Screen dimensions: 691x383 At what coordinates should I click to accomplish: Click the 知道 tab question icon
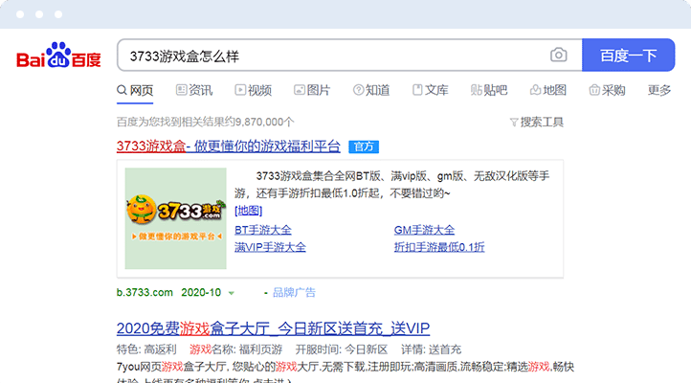tap(358, 90)
